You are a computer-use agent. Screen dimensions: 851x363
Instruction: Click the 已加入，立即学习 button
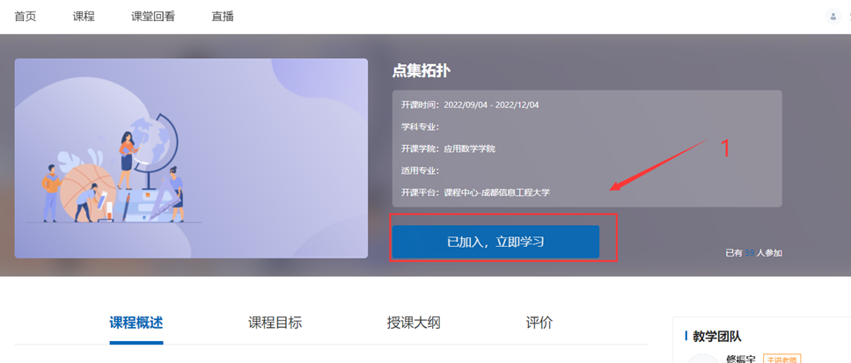(495, 242)
